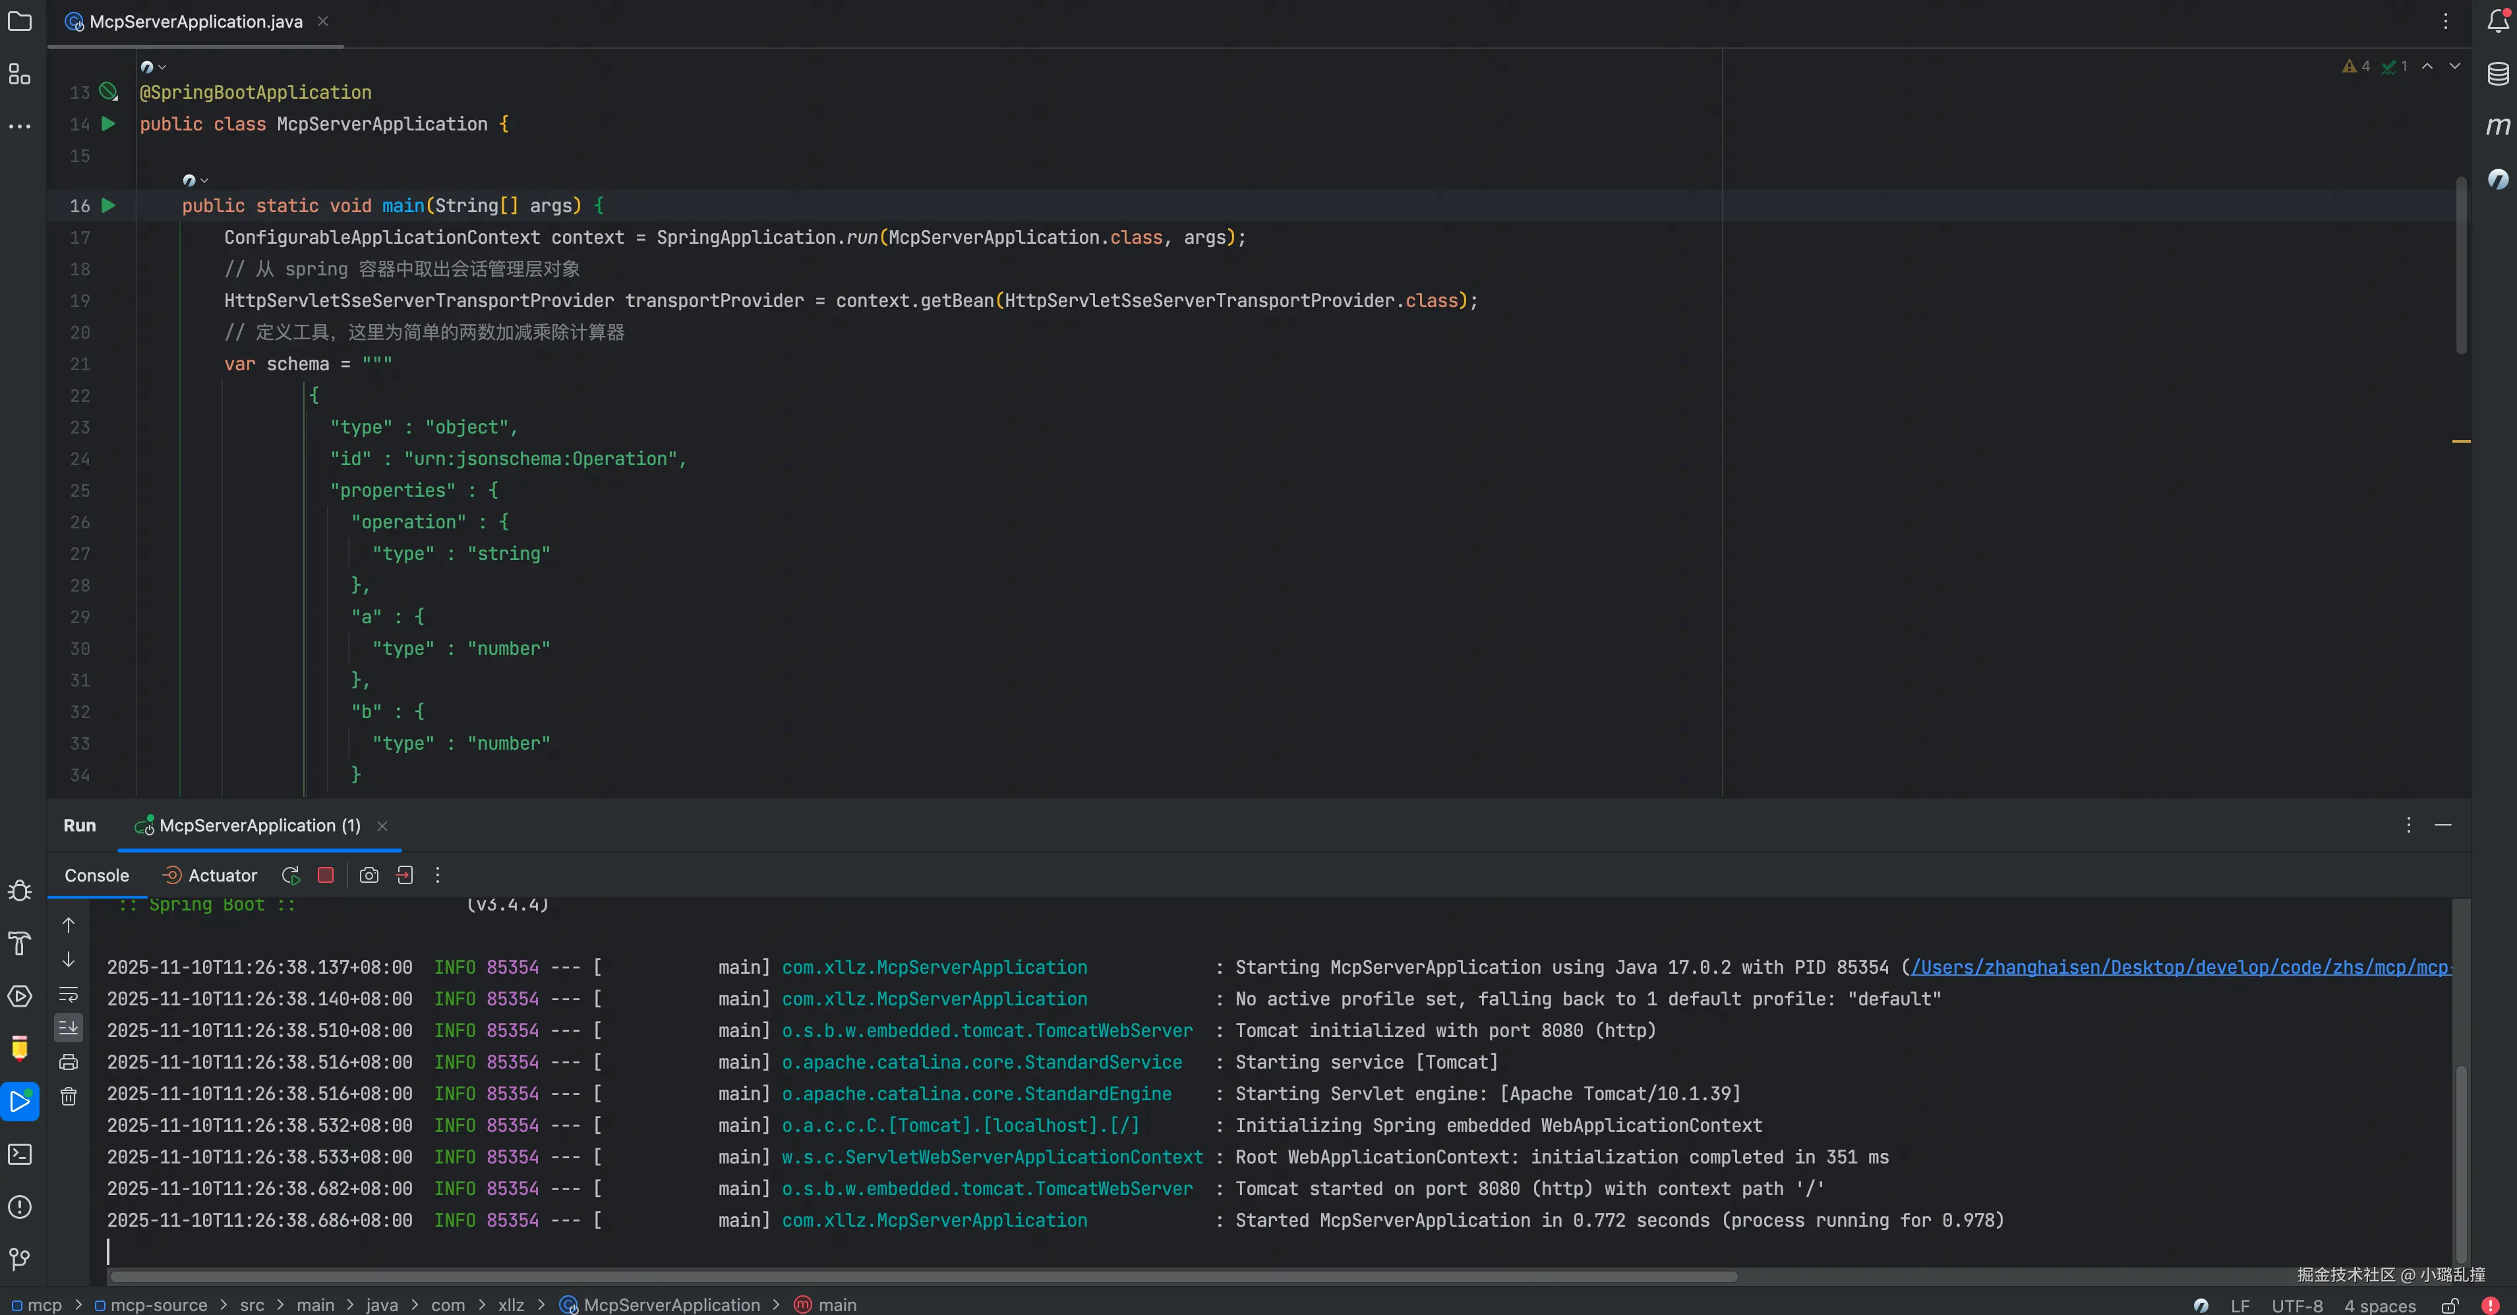Click the console horizontal scrollbar

[x=924, y=1277]
